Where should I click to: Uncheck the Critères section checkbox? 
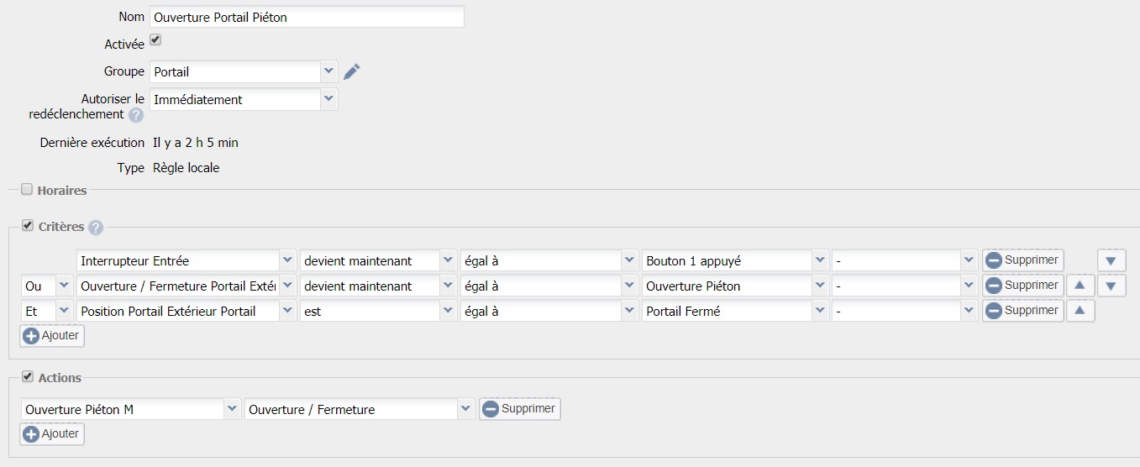[27, 226]
